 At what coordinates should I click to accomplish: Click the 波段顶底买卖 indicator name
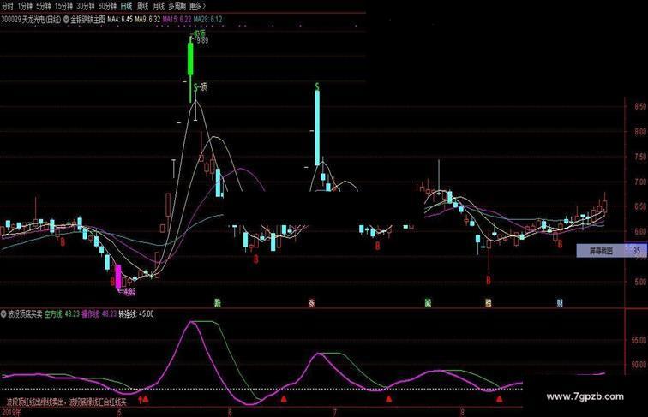(x=25, y=313)
